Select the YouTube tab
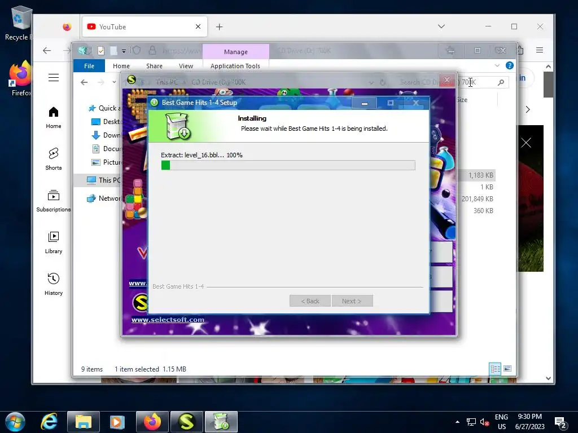 tap(144, 26)
